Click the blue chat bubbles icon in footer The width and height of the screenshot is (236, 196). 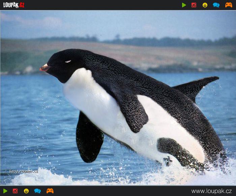point(37,191)
